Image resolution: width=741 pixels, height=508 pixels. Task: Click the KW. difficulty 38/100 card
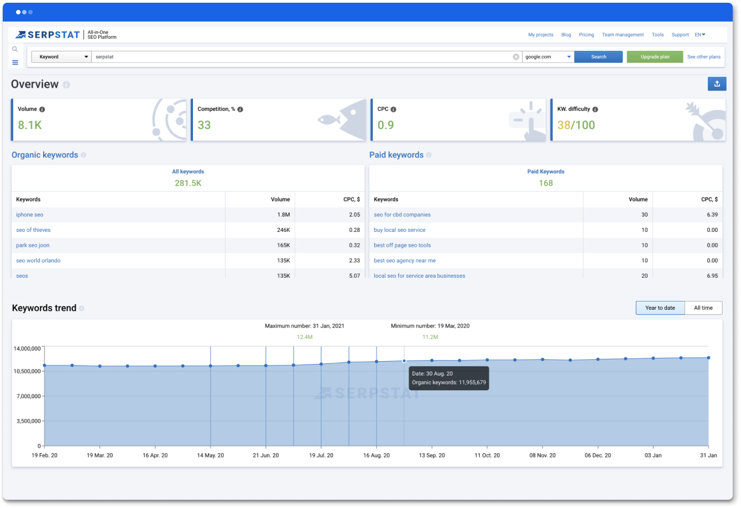coord(638,120)
